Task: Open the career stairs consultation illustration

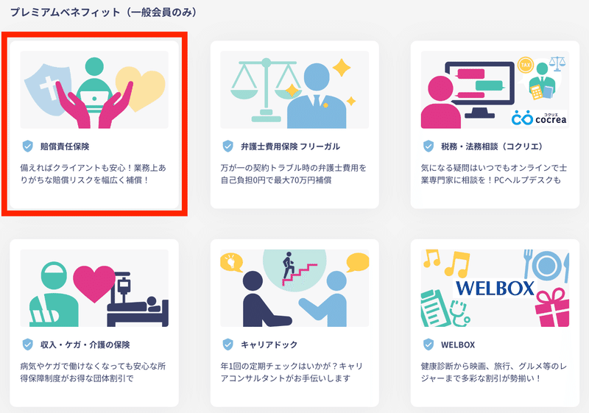Action: (294, 288)
